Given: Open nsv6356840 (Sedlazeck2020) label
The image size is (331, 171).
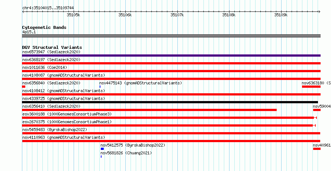Looking at the screenshot, I should (x=51, y=83).
